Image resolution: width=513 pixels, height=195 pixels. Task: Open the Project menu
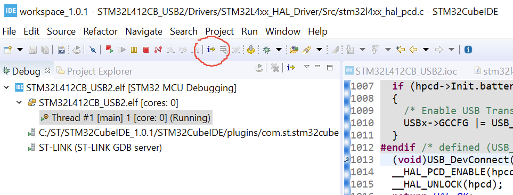pyautogui.click(x=219, y=31)
